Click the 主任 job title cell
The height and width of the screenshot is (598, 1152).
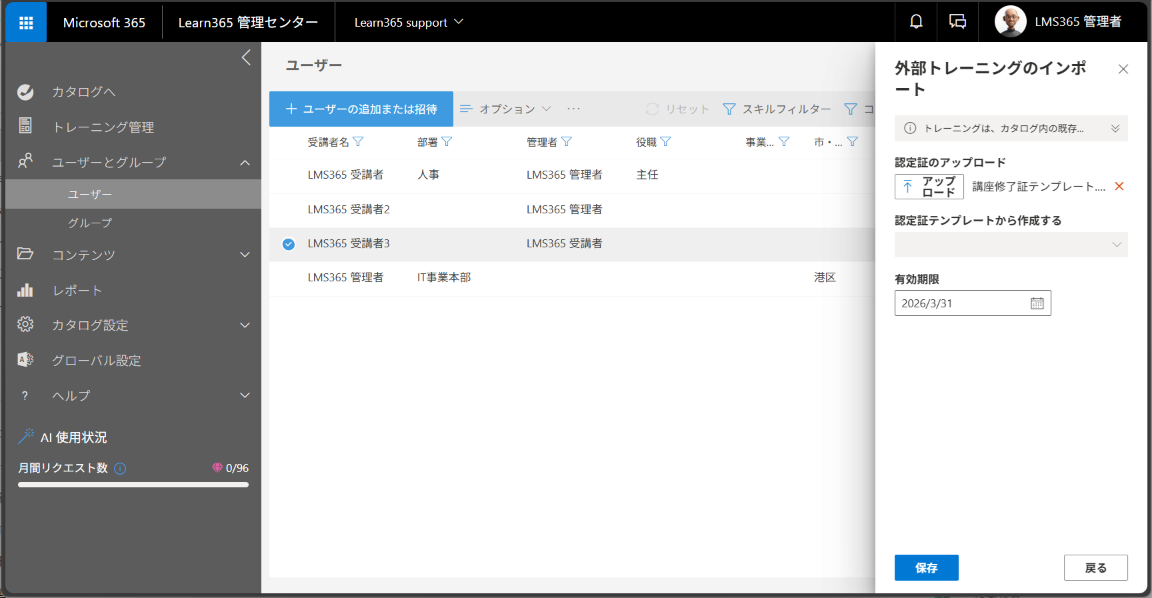coord(647,175)
